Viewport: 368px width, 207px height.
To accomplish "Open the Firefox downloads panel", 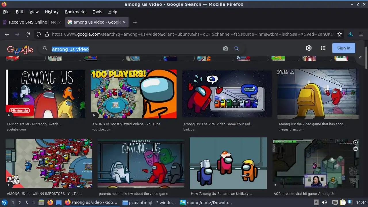I will (x=350, y=34).
